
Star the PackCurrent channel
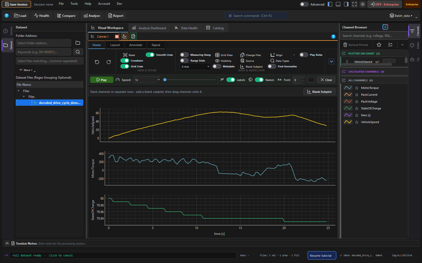coord(357,95)
